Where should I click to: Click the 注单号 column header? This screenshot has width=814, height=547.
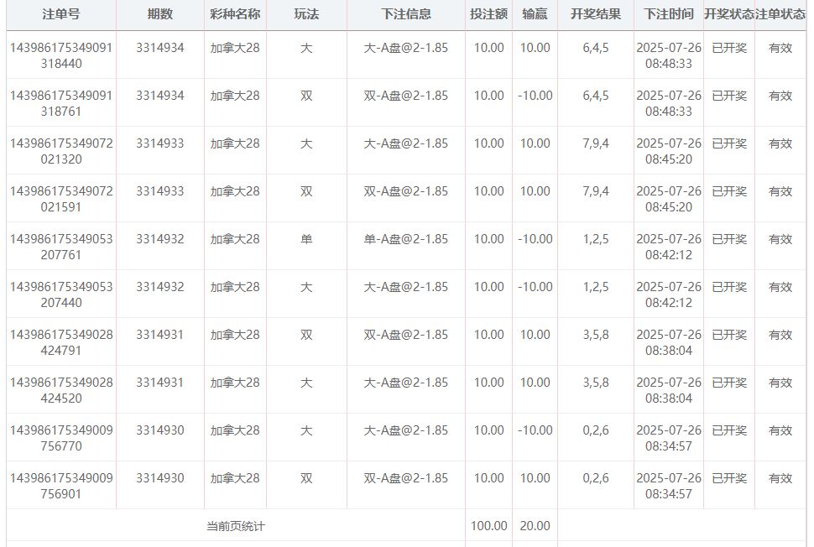(x=61, y=14)
